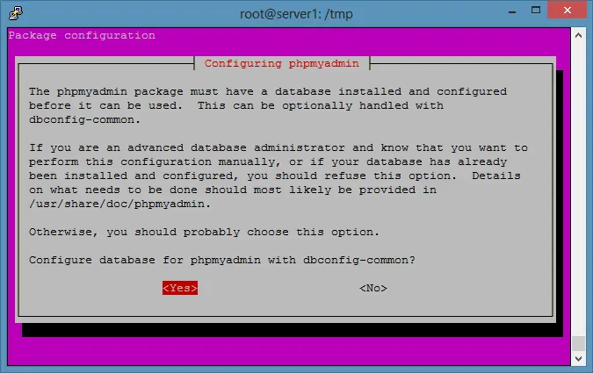Viewport: 593px width, 373px height.
Task: Click the line starting 'perform this configuration manually'
Action: tap(268, 161)
